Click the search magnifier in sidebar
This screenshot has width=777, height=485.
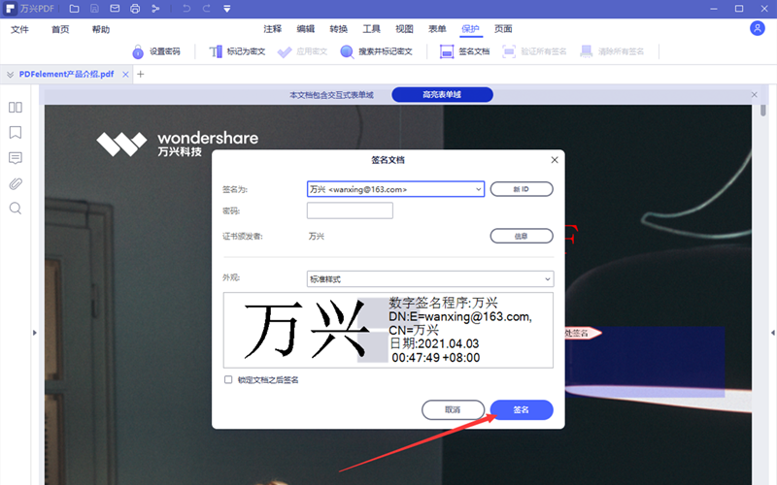(x=16, y=209)
